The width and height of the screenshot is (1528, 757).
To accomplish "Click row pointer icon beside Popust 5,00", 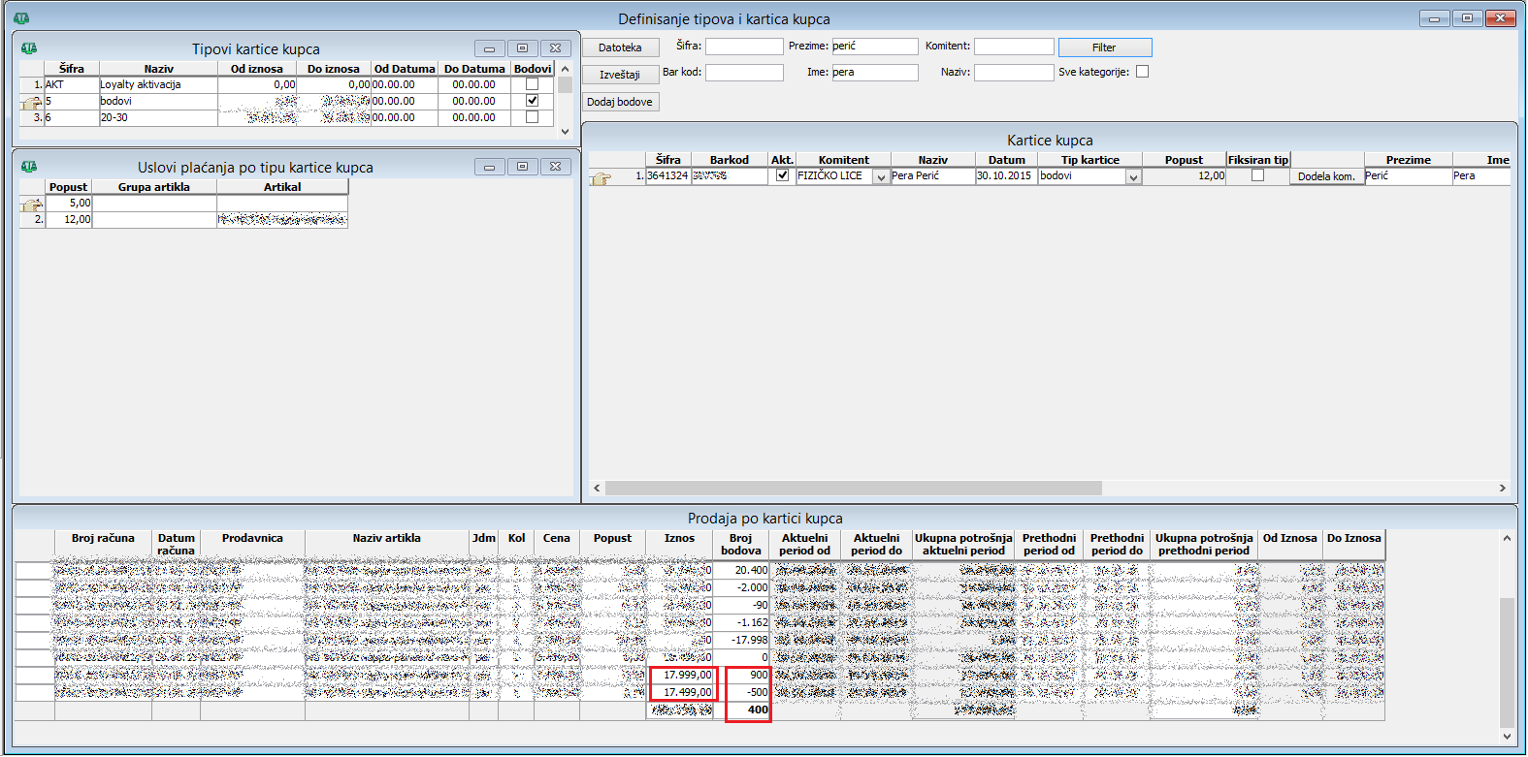I will pyautogui.click(x=32, y=205).
